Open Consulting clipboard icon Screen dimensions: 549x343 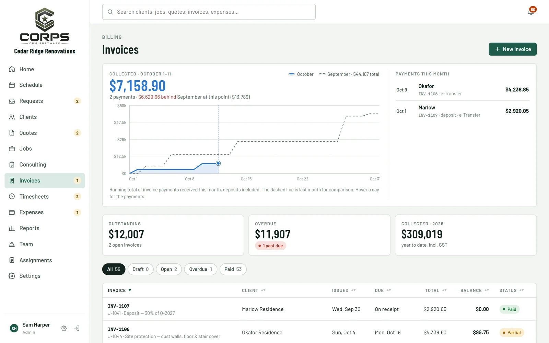[x=12, y=165]
